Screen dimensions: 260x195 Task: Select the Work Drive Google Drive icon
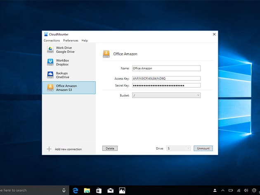(50, 50)
